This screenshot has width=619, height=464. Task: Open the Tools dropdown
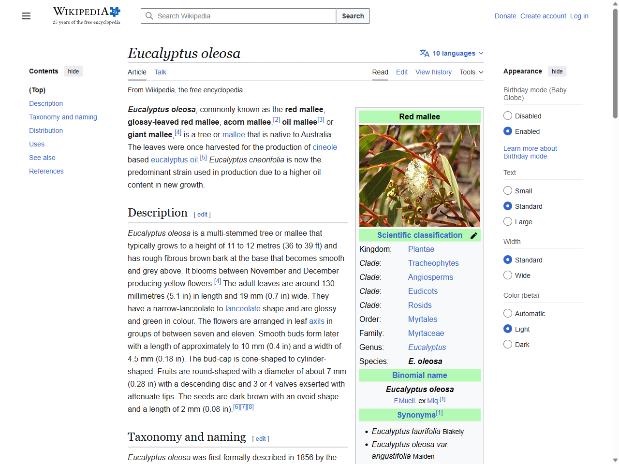point(471,72)
